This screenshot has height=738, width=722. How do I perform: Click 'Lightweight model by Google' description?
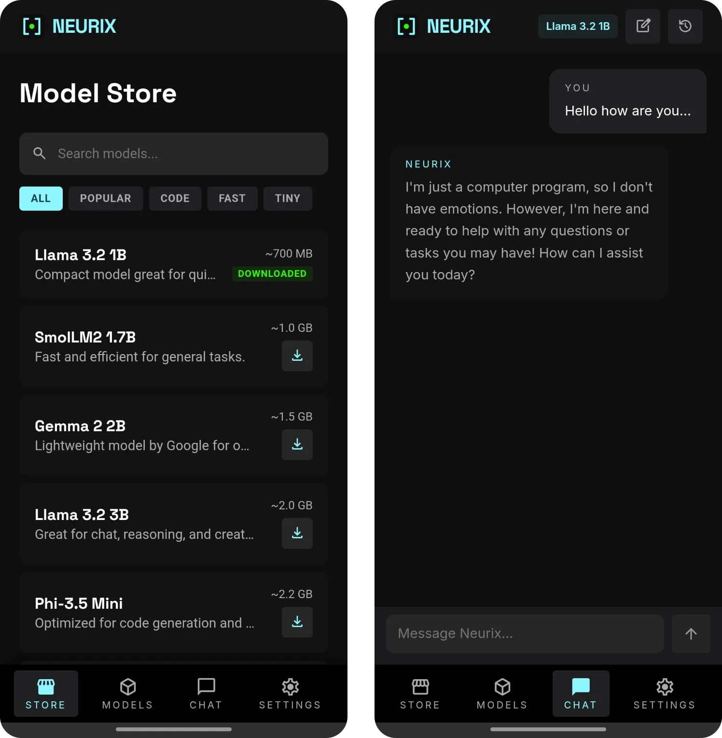142,446
